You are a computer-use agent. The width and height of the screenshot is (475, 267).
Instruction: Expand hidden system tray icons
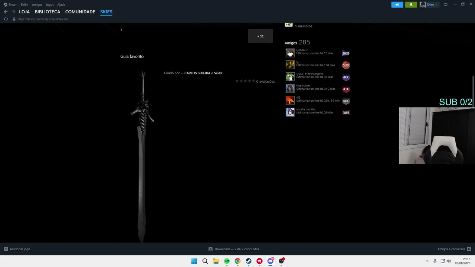[x=427, y=261]
